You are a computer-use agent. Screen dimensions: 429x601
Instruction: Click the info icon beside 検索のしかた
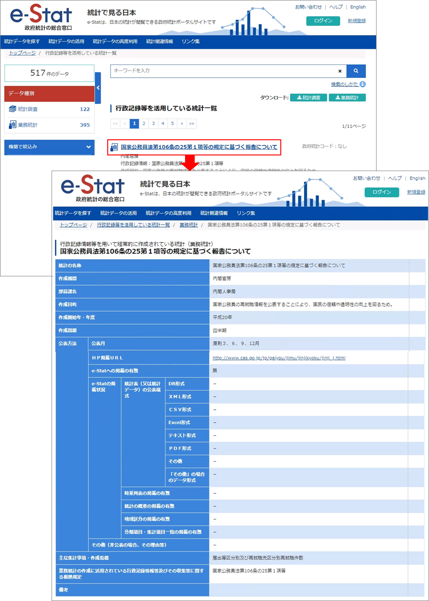363,84
